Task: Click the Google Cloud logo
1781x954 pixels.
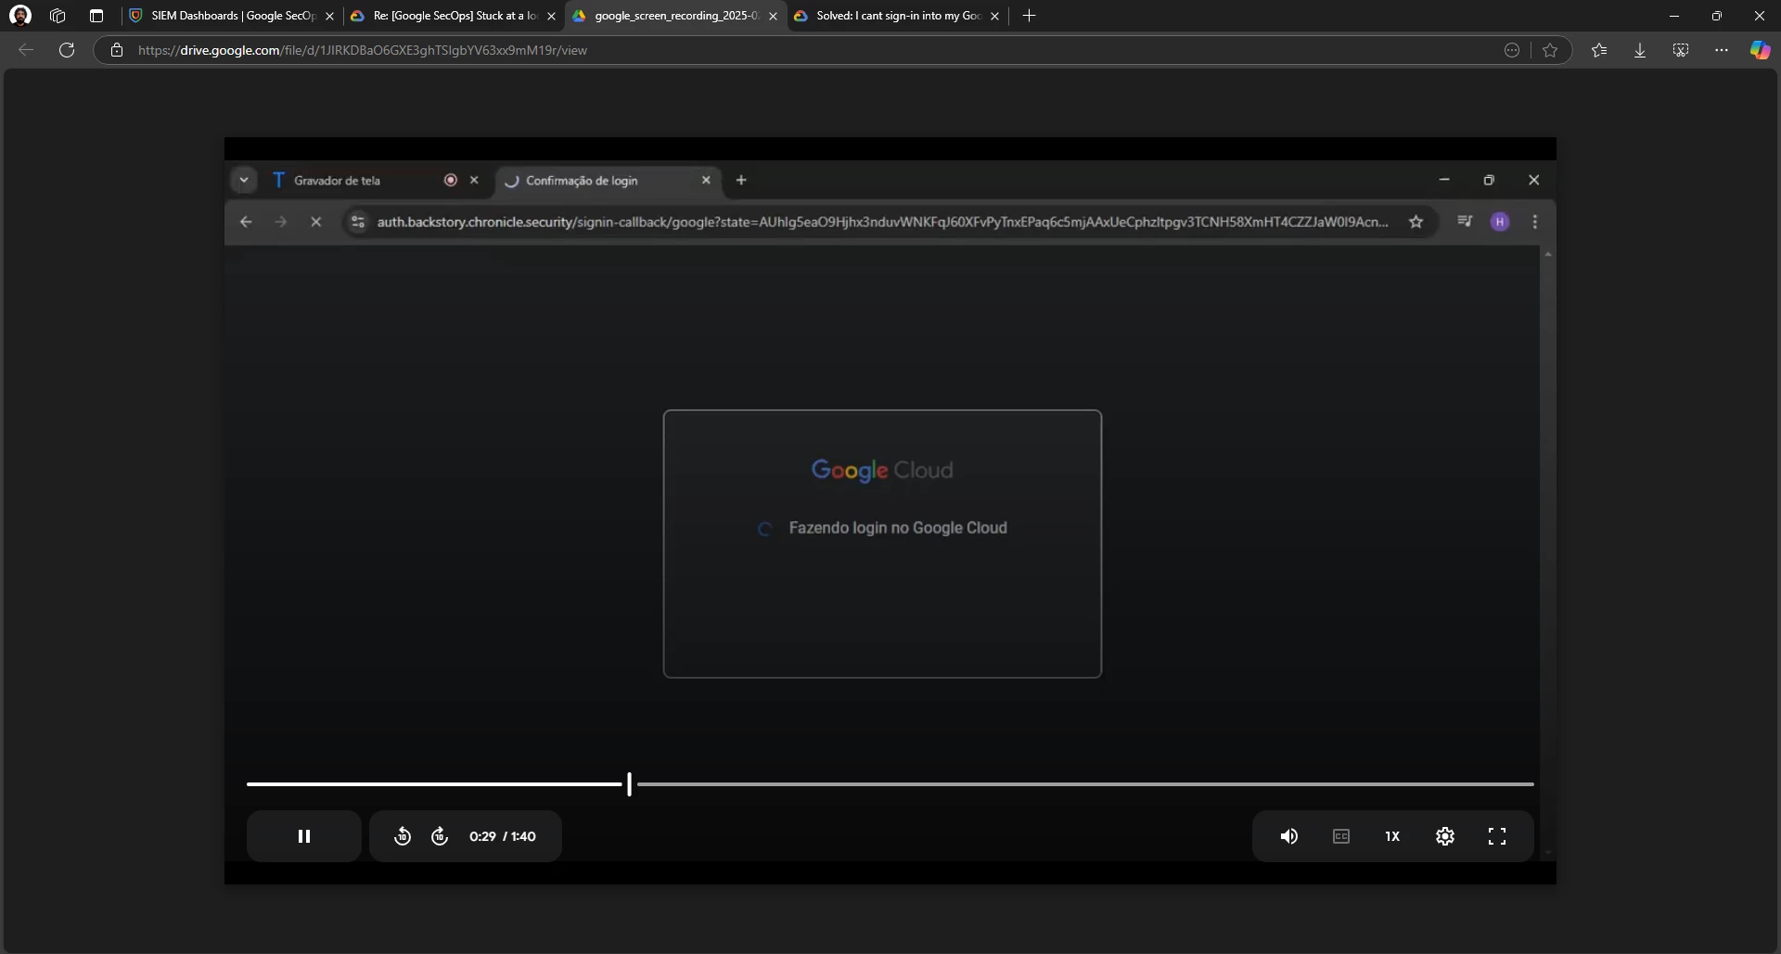Action: [x=882, y=470]
